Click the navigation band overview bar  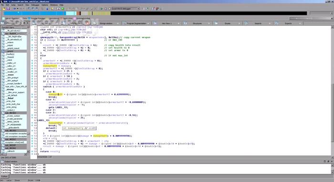point(155,13)
